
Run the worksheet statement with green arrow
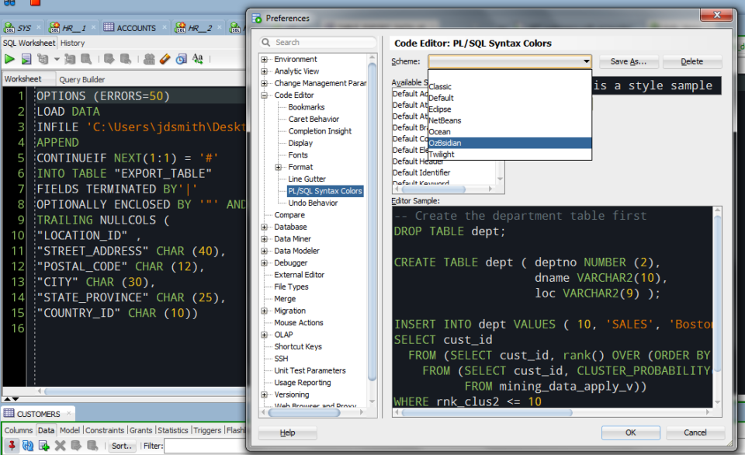(x=10, y=60)
